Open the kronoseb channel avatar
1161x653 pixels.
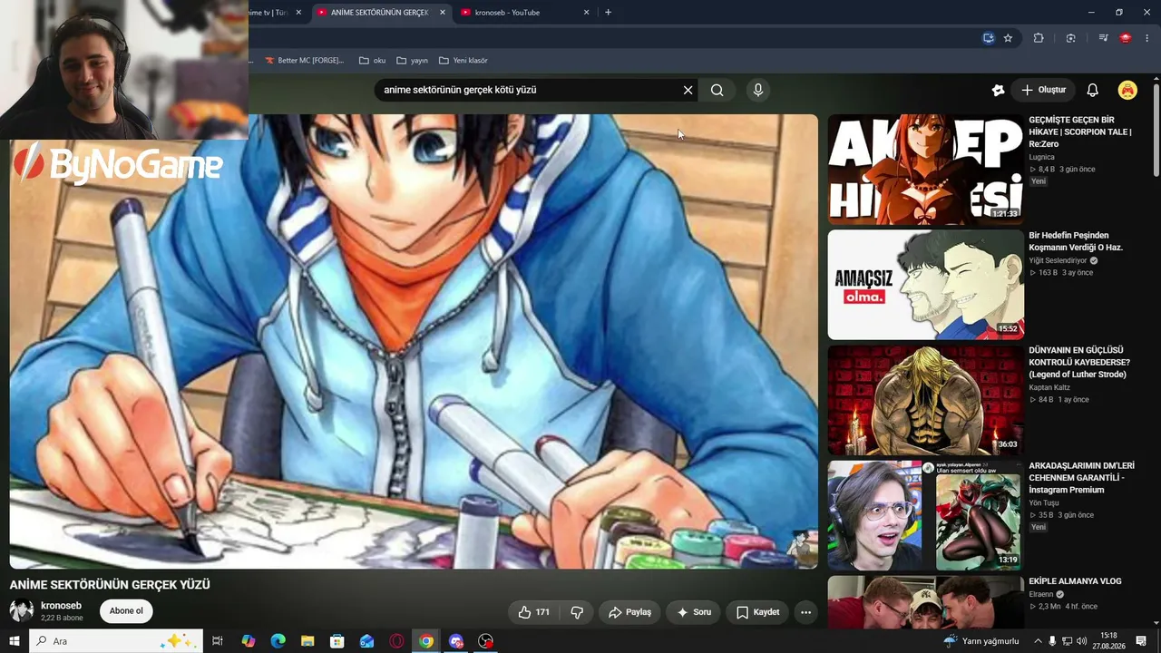[22, 611]
